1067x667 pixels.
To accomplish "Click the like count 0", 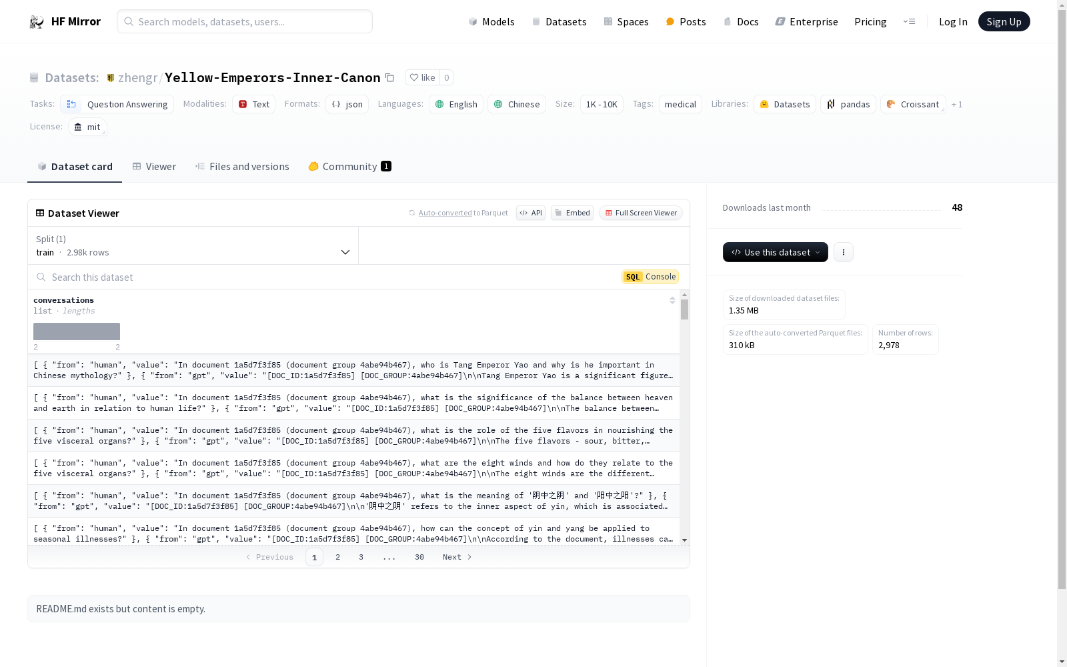I will (x=447, y=77).
